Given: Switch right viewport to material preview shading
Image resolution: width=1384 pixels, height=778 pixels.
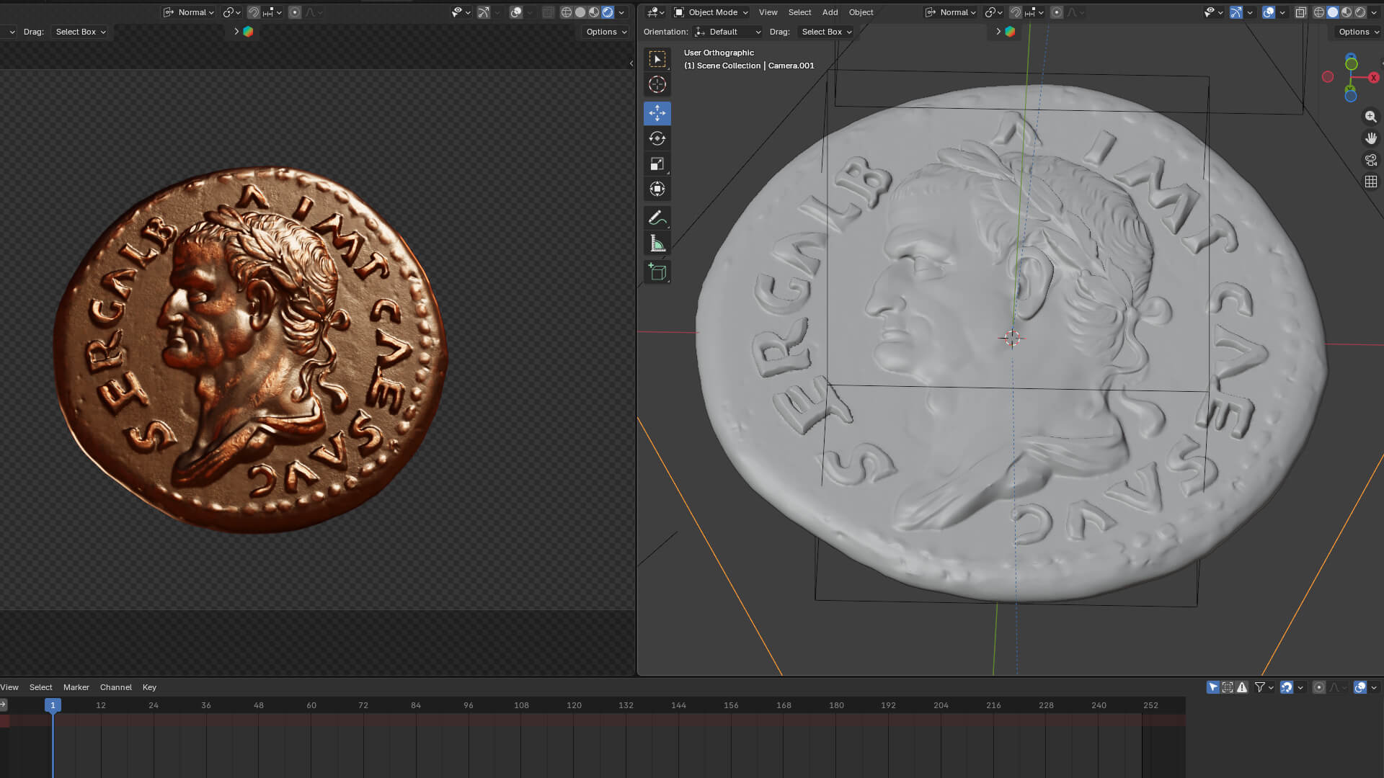Looking at the screenshot, I should click(1346, 12).
